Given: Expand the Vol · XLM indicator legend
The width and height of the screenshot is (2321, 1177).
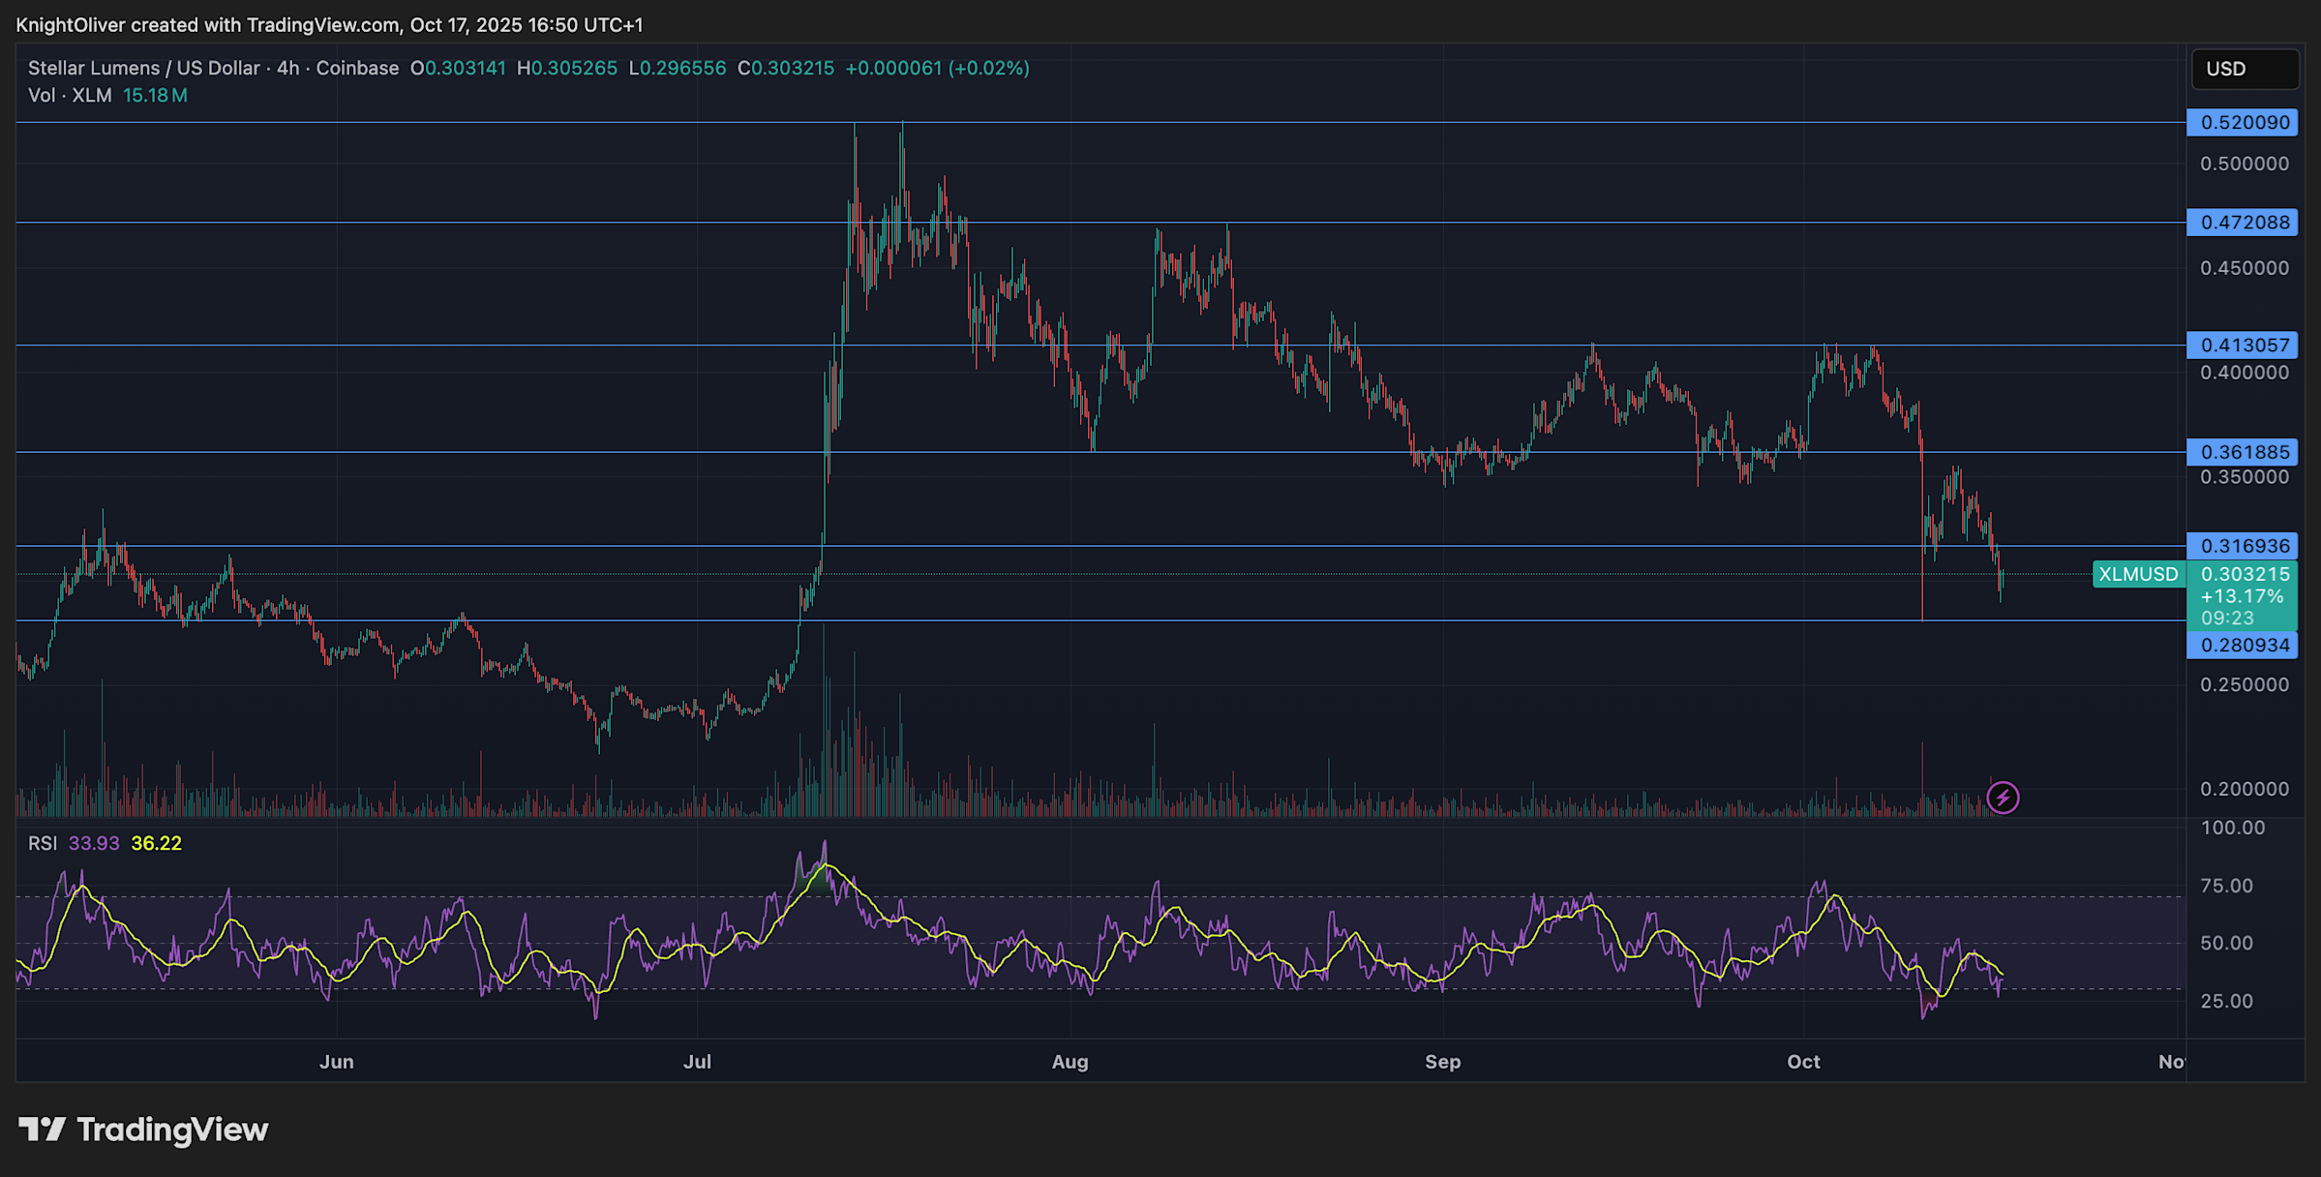Looking at the screenshot, I should coord(70,96).
